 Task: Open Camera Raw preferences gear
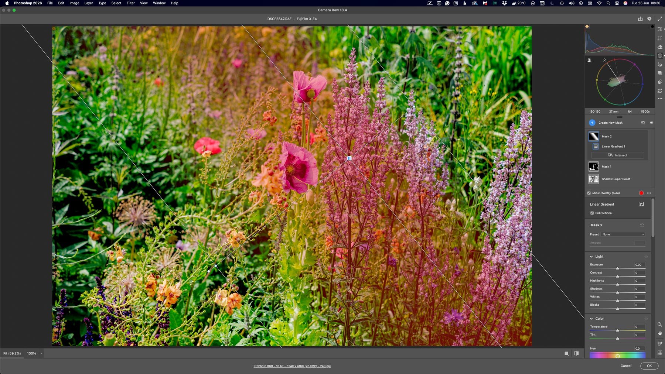[649, 19]
